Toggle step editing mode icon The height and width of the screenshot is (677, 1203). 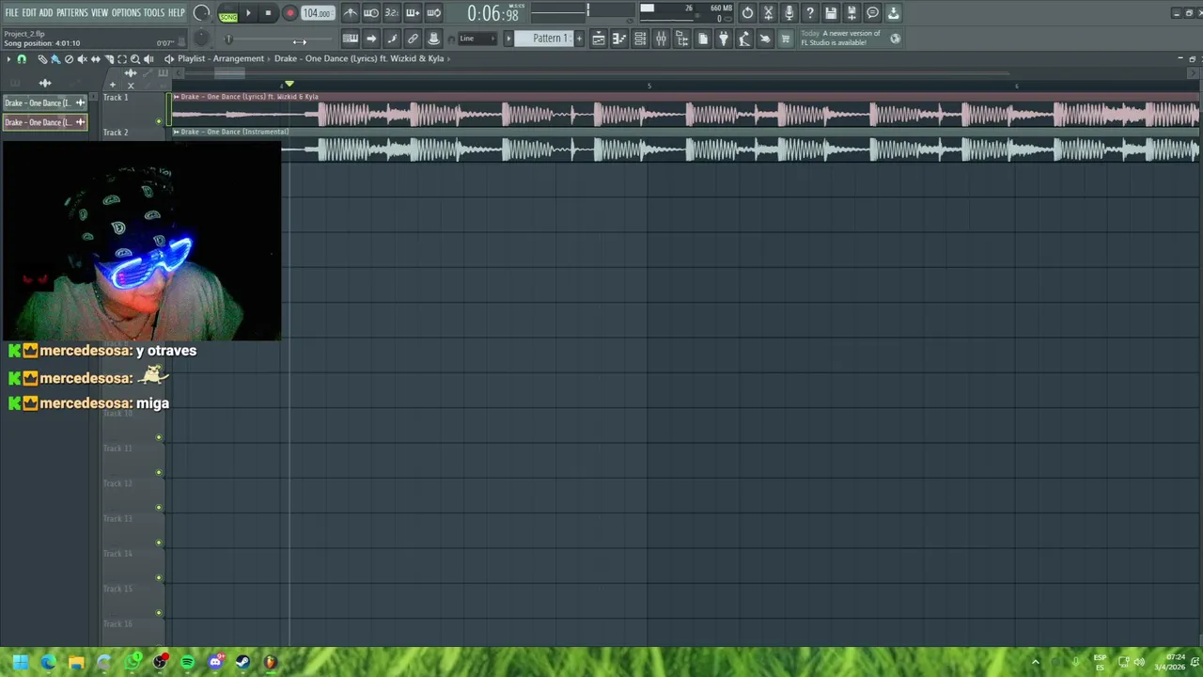391,39
